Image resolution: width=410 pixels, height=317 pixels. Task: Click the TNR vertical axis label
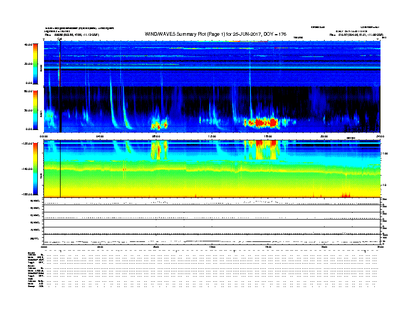41,176
